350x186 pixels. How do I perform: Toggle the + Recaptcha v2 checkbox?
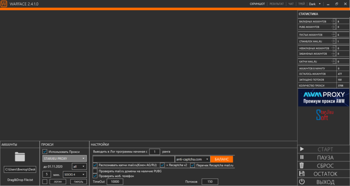pyautogui.click(x=162, y=165)
